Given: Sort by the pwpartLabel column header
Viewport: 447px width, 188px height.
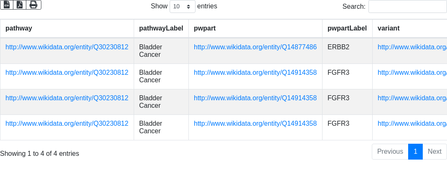Looking at the screenshot, I should [x=347, y=28].
